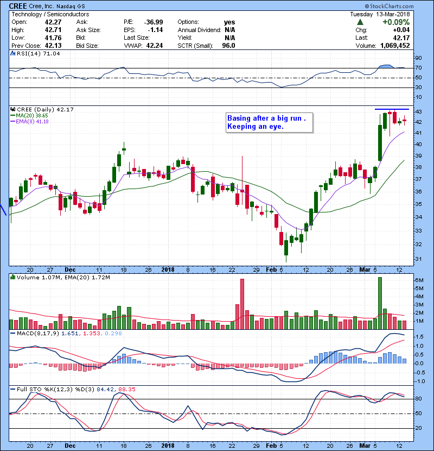Viewport: 434px width, 451px height.
Task: Click the Nasdaq GS exchange label
Action: 71,6
